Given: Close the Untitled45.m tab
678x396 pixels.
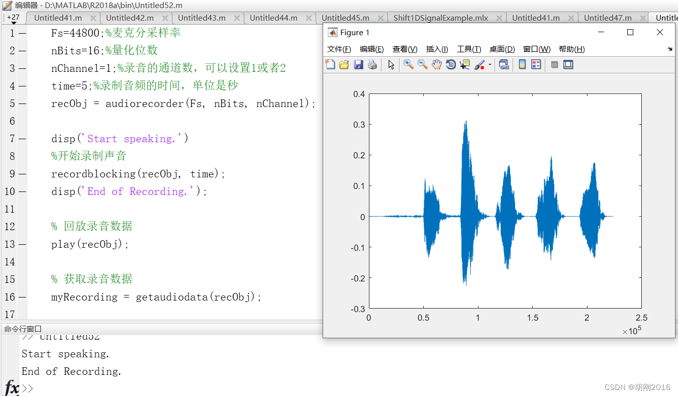Looking at the screenshot, I should 380,18.
